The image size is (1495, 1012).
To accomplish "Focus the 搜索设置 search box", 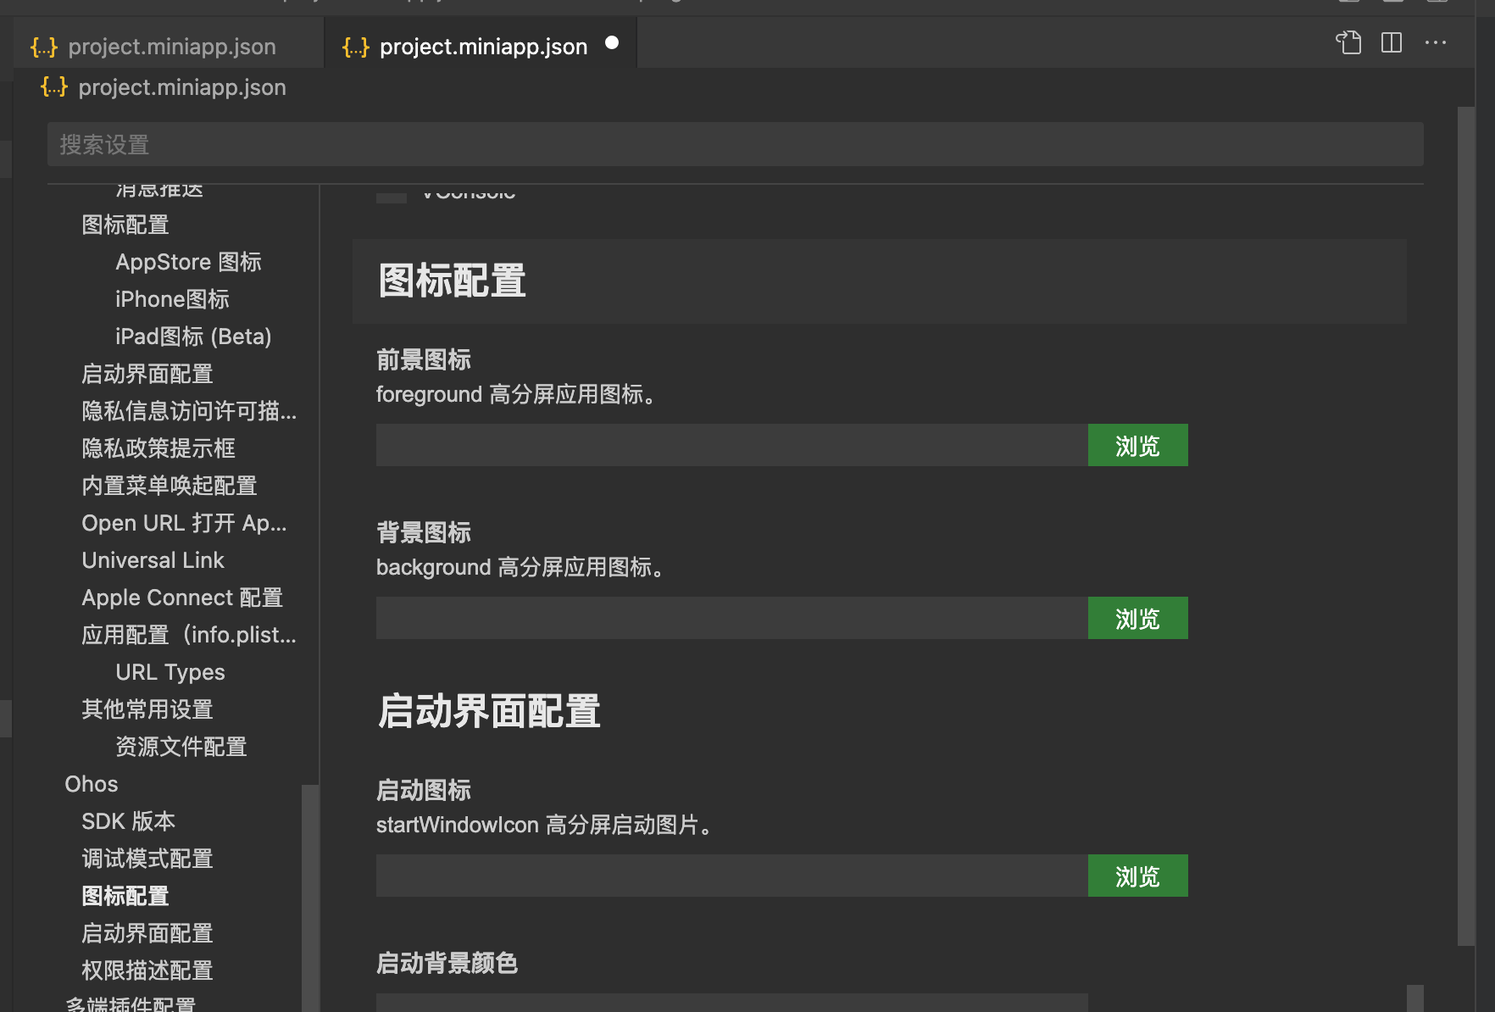I will [734, 145].
